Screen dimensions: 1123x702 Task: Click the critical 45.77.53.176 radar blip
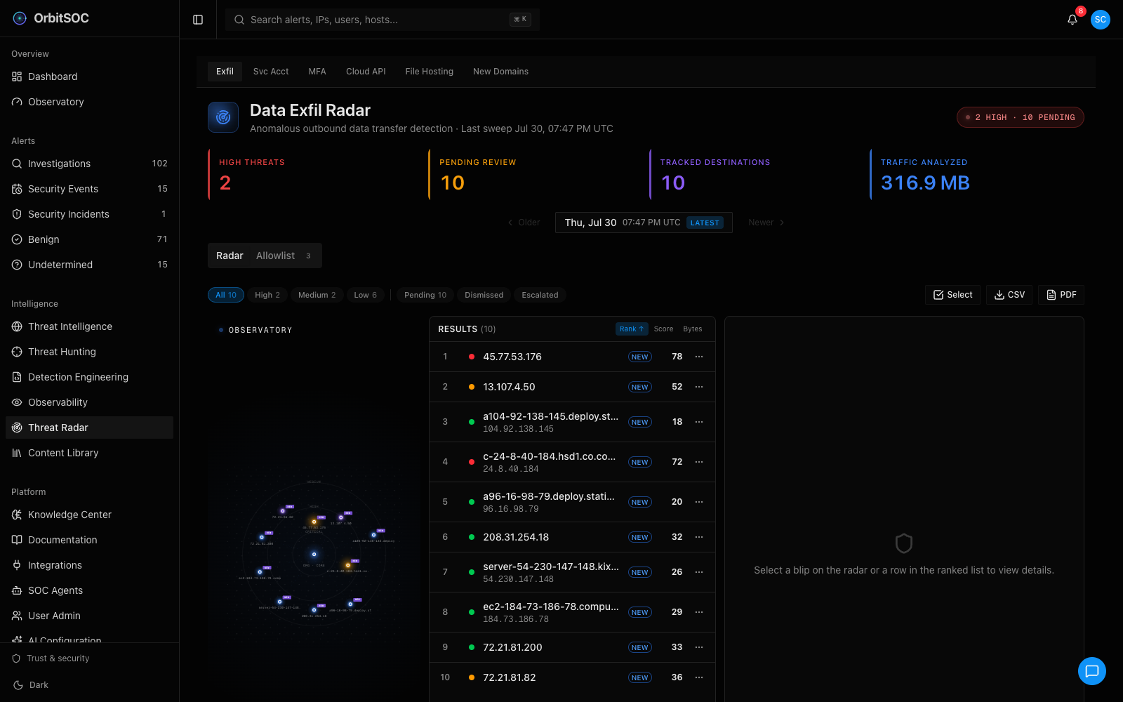click(314, 522)
